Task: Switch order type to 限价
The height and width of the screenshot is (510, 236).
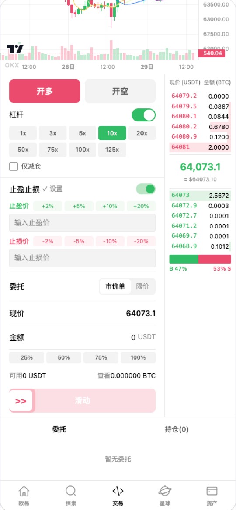Action: click(142, 286)
